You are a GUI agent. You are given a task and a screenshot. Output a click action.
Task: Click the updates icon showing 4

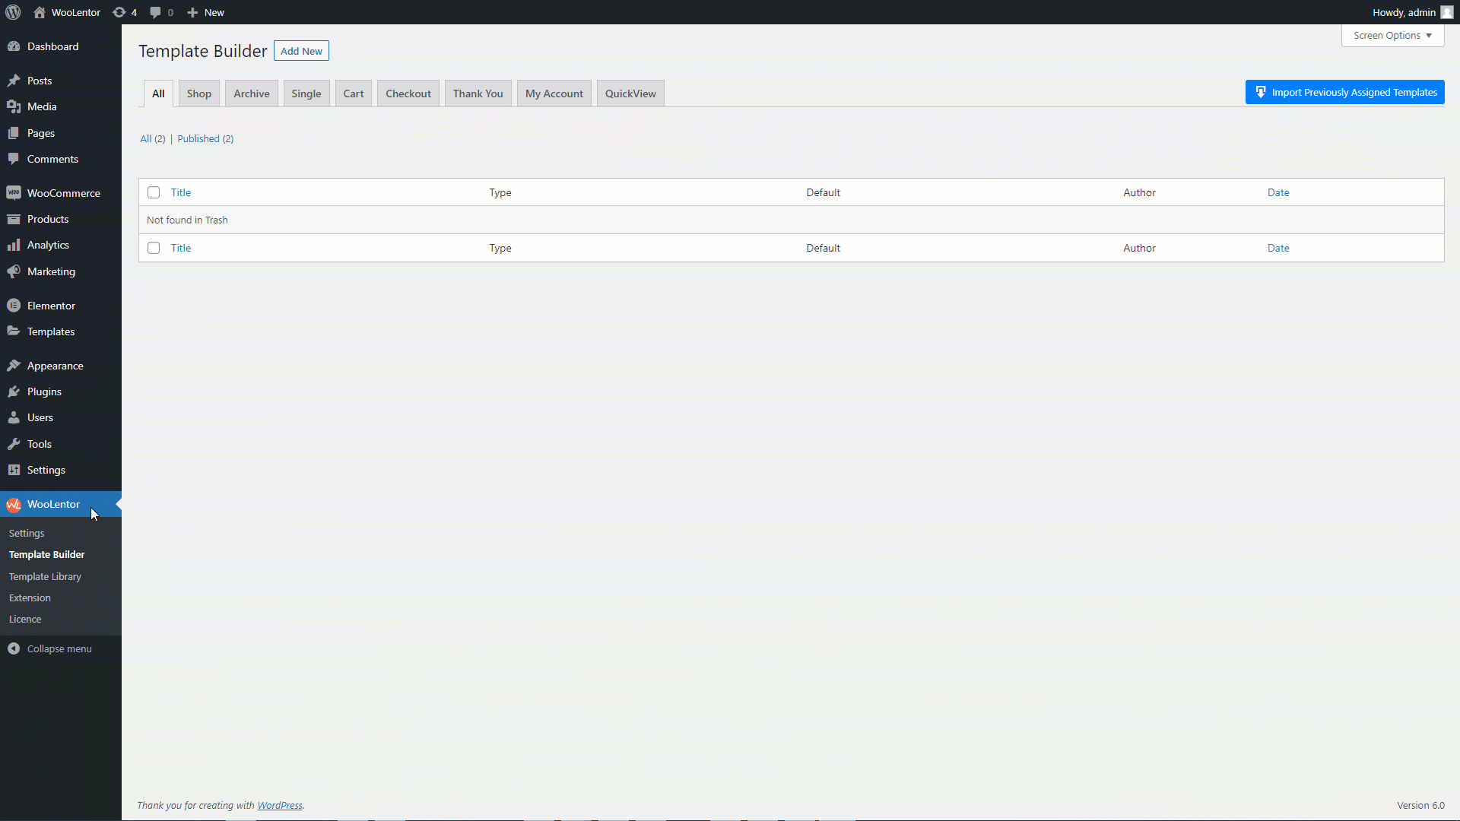[119, 12]
